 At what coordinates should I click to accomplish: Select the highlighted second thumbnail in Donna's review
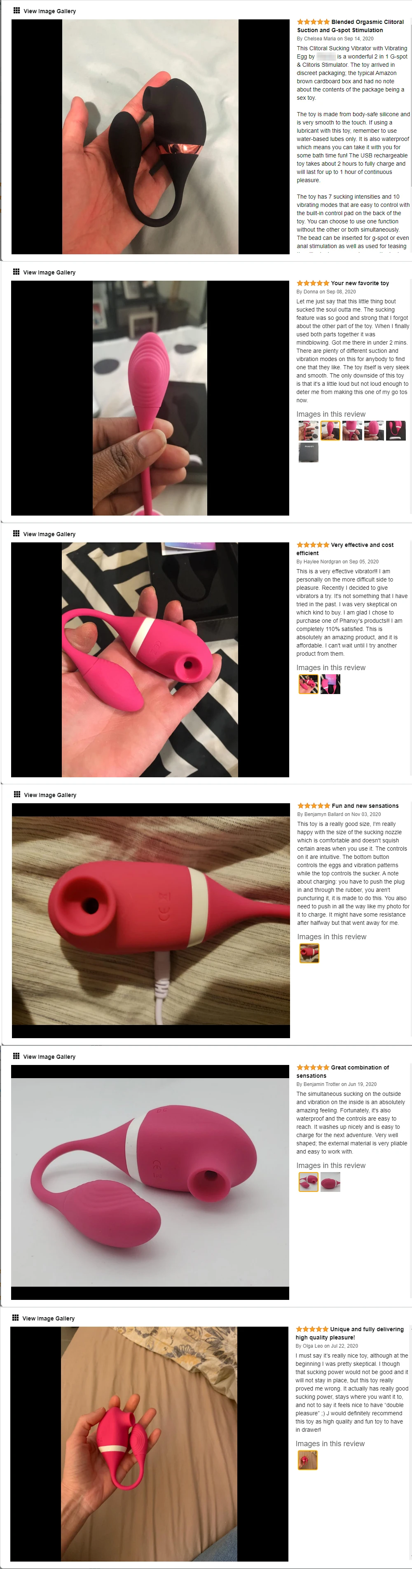tap(330, 431)
